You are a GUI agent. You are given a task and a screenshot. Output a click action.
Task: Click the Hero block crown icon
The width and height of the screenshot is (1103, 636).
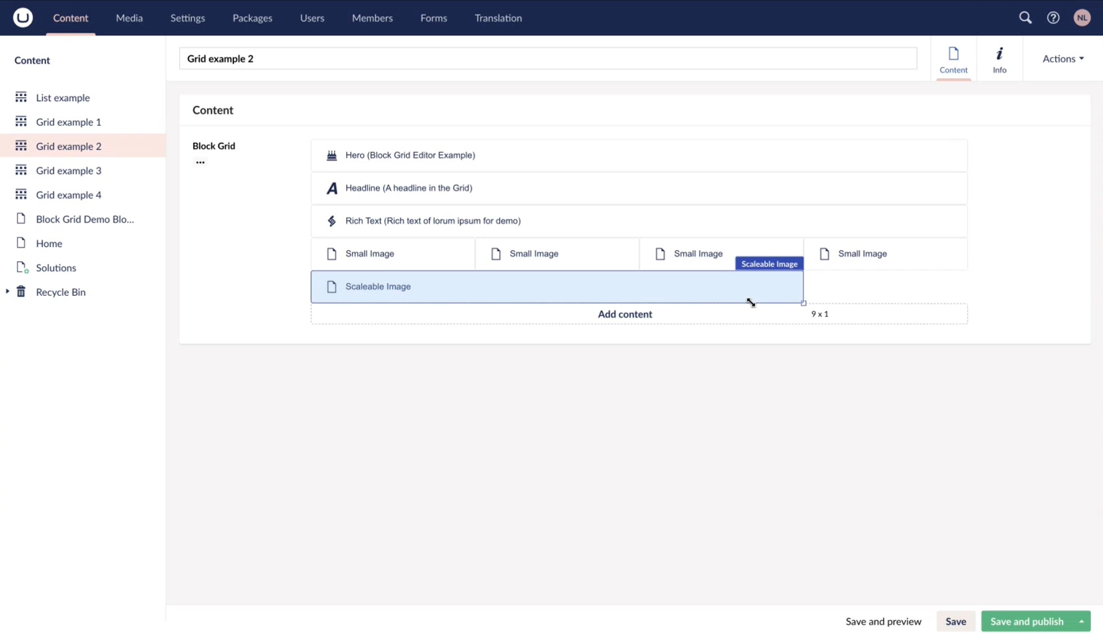331,155
